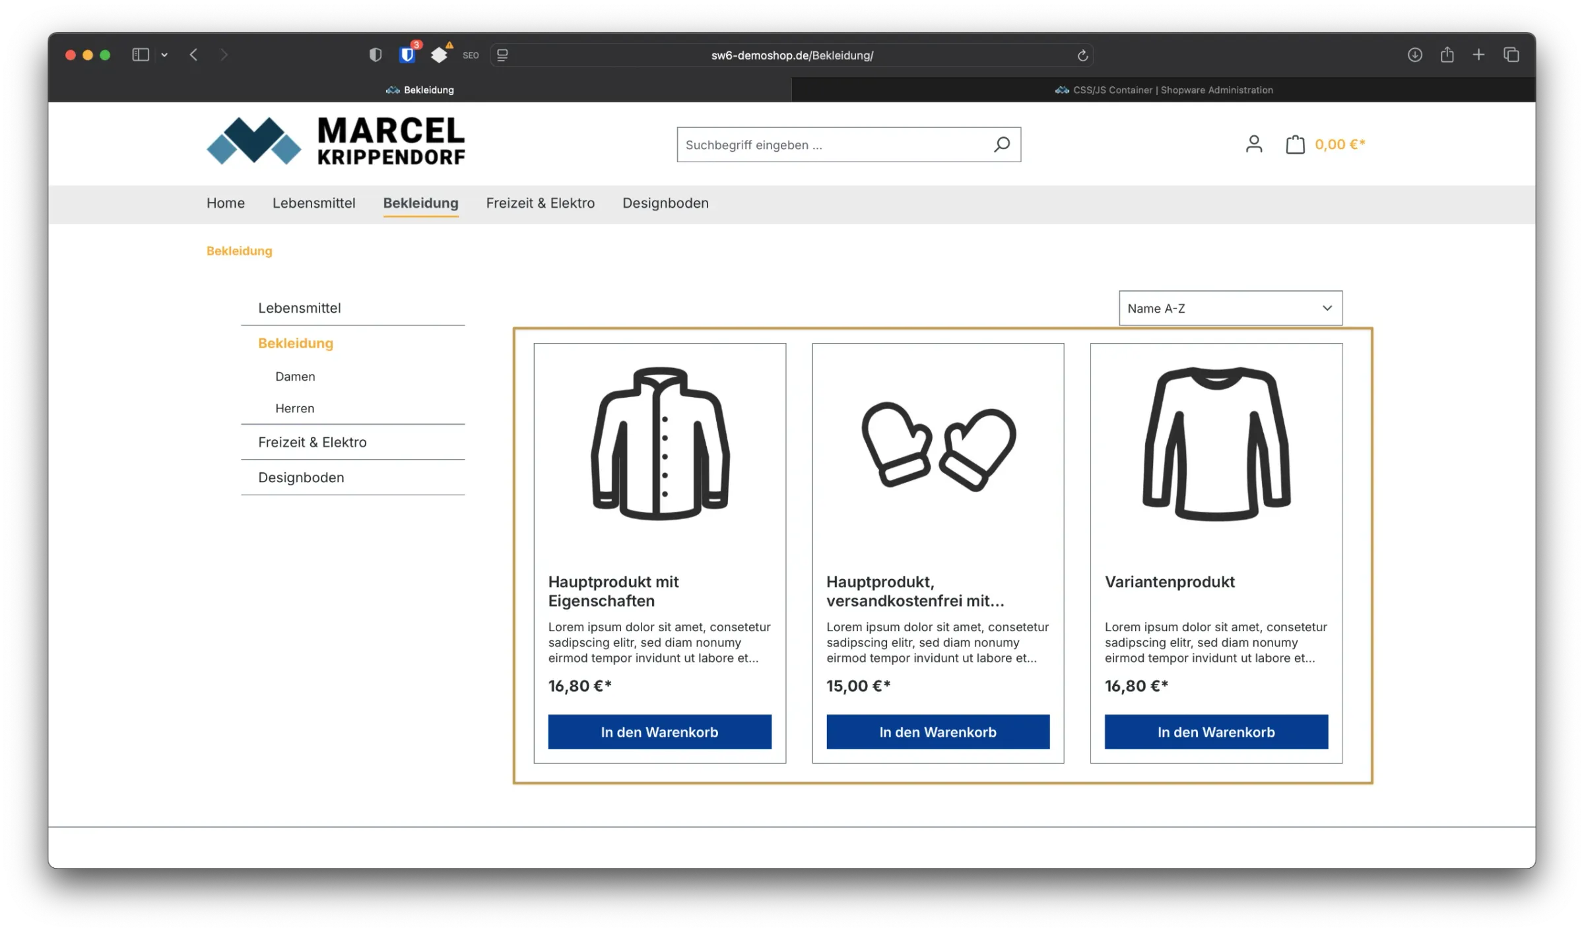1584x932 pixels.
Task: Click the Marcel Krippendorf shop logo
Action: pyautogui.click(x=337, y=140)
